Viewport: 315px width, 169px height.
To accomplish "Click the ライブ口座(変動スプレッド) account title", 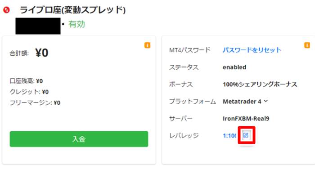I will point(72,10).
